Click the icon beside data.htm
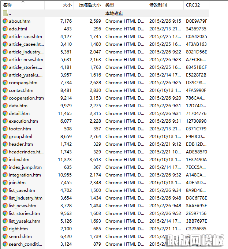This screenshot has width=228, height=249. click(x=5, y=106)
